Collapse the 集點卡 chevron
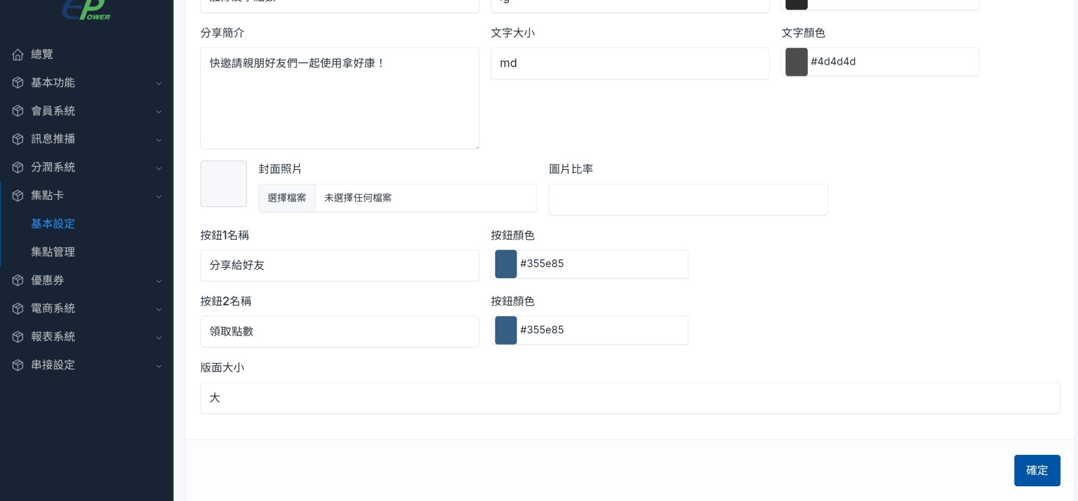Viewport: 1078px width, 501px height. tap(158, 196)
